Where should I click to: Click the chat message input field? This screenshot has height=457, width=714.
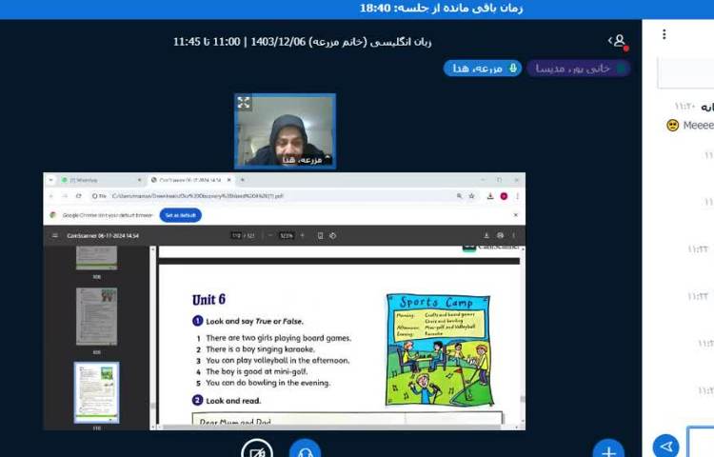(x=701, y=443)
